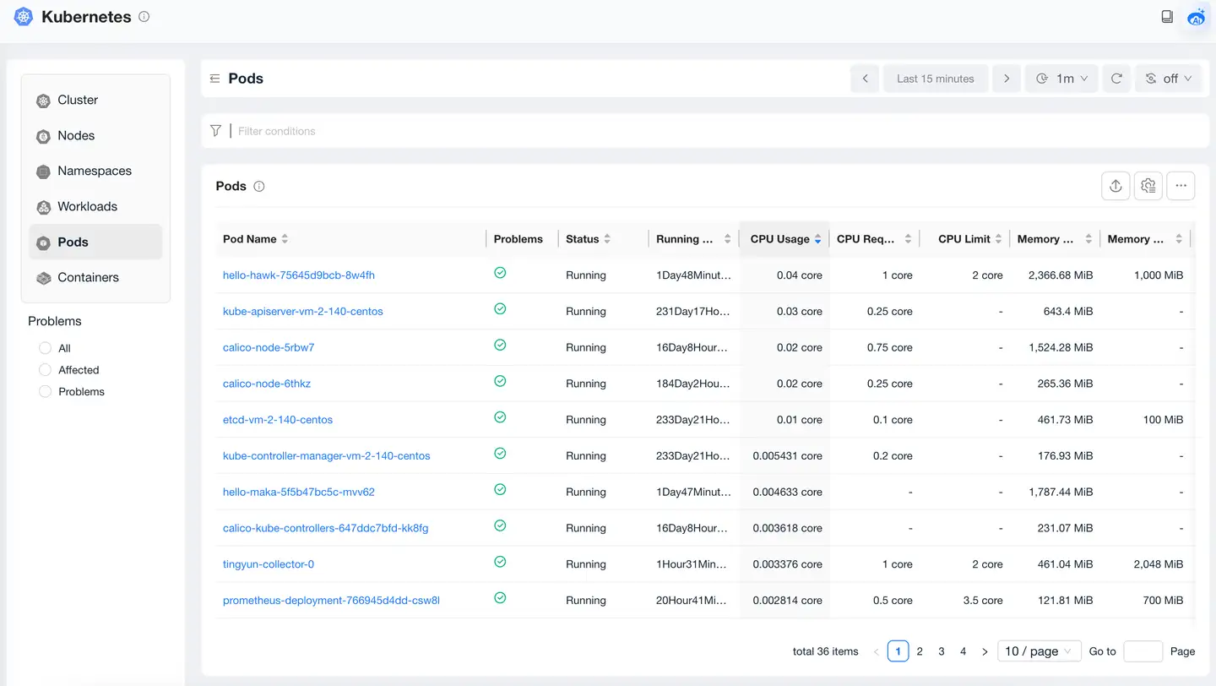1216x686 pixels.
Task: Click the refresh icon in the top toolbar
Action: coord(1116,79)
